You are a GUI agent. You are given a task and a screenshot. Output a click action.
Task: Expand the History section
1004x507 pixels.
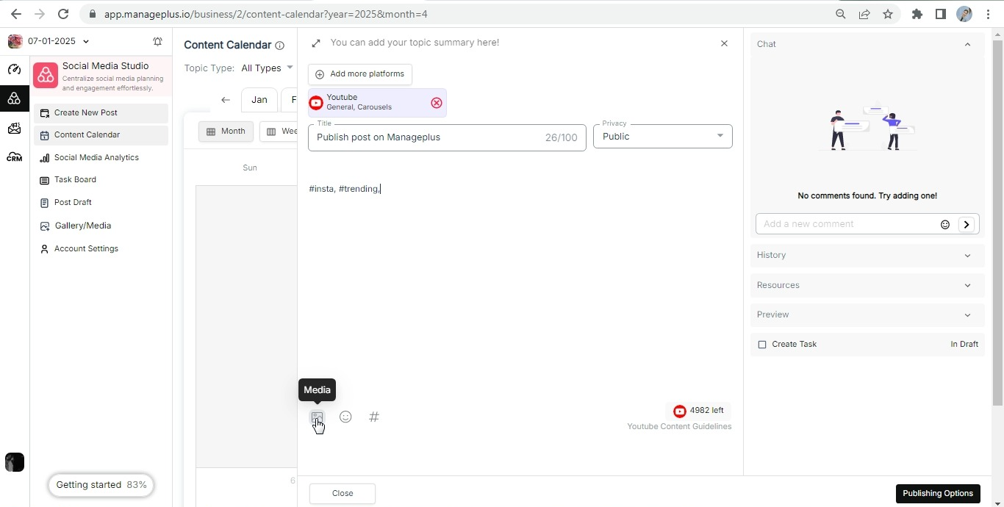point(867,256)
